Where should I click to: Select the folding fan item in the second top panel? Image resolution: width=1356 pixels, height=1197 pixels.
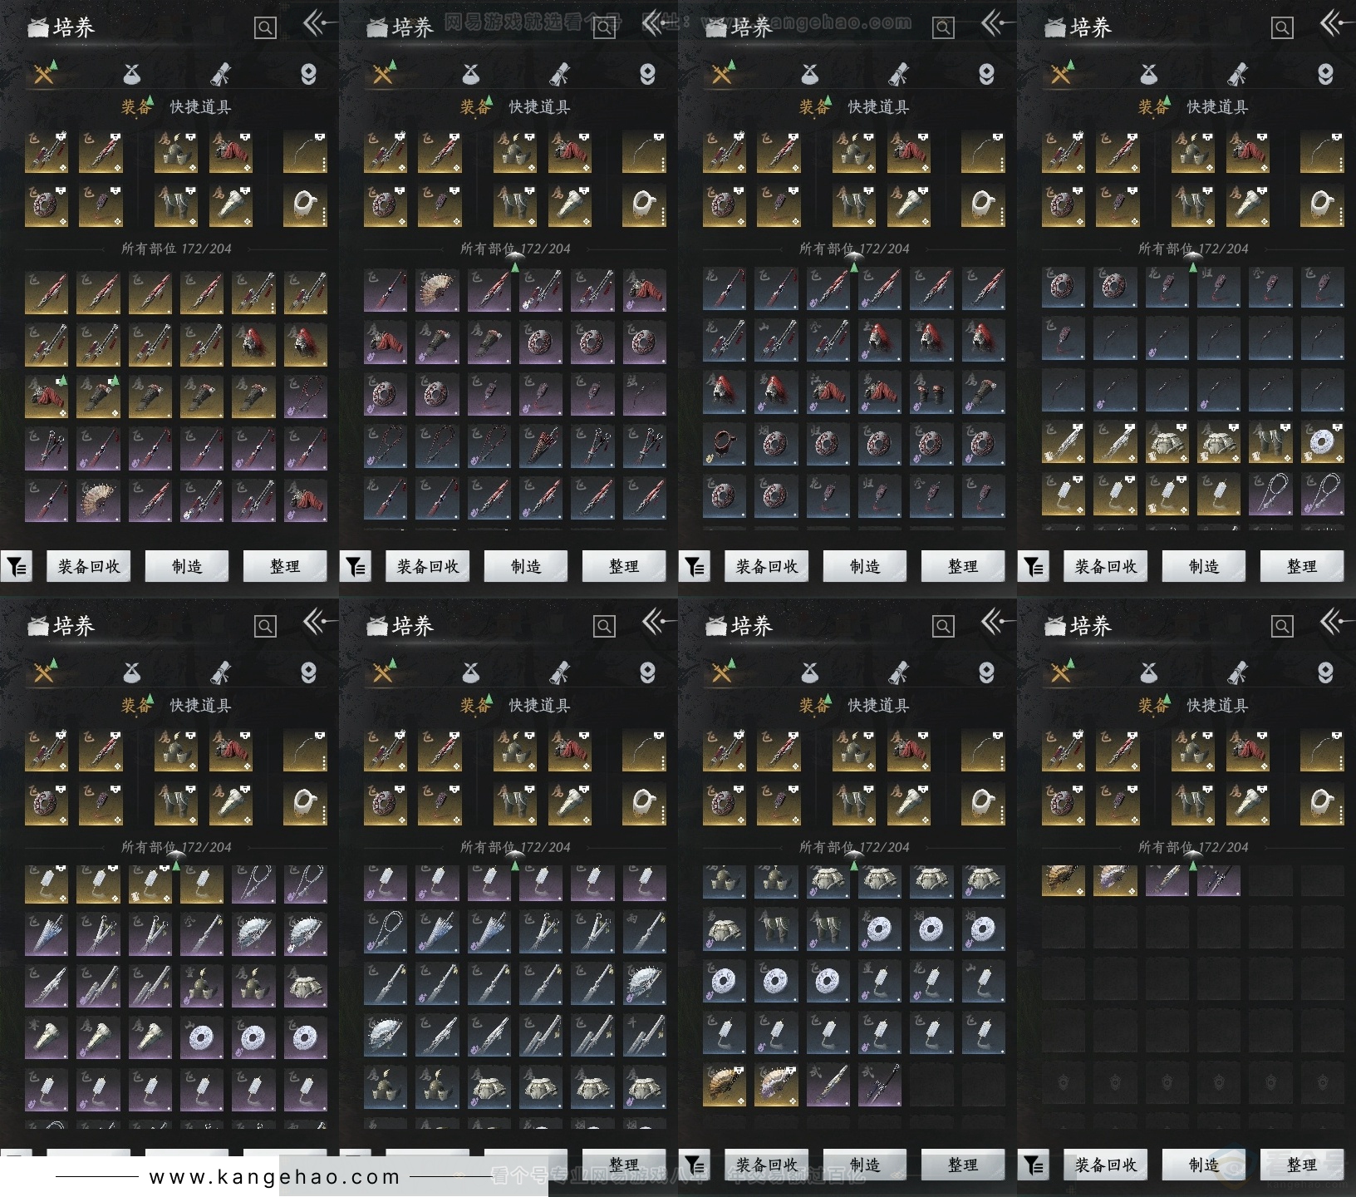click(x=437, y=290)
